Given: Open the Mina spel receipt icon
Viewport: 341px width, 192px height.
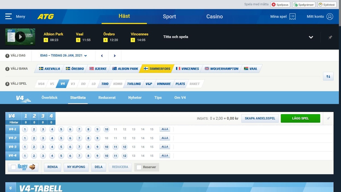Looking at the screenshot, I should point(292,16).
